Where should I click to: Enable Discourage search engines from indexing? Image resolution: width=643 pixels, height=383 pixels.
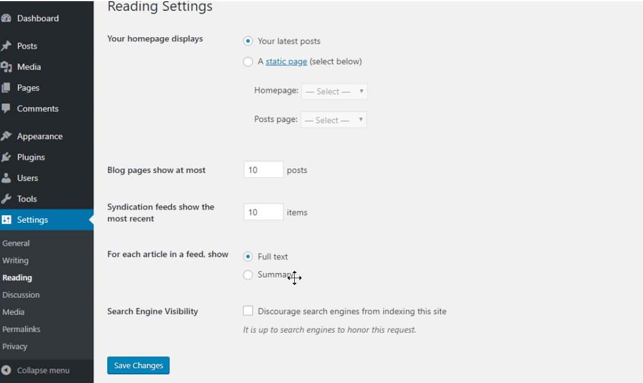248,311
